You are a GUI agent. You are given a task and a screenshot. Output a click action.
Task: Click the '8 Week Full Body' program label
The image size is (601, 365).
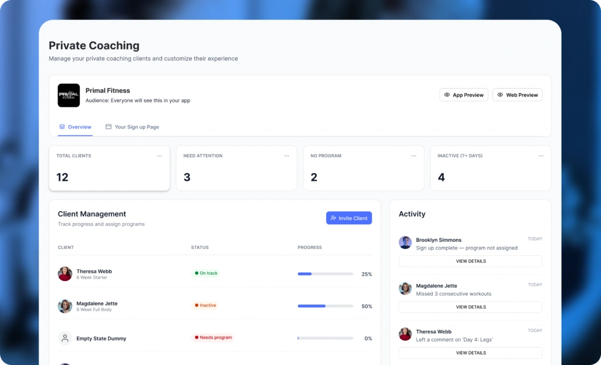tap(94, 310)
